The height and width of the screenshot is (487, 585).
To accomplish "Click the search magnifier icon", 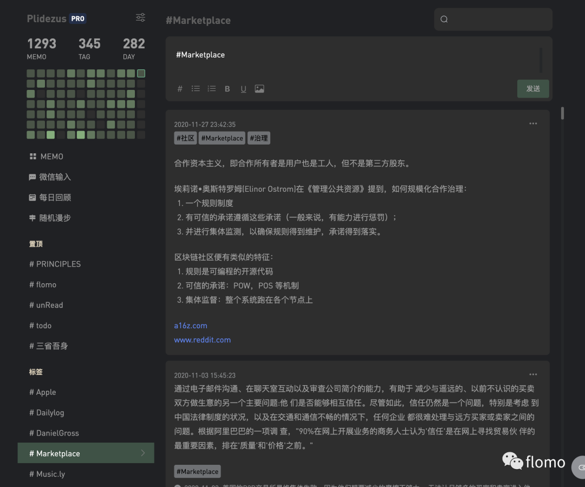I will (x=444, y=19).
